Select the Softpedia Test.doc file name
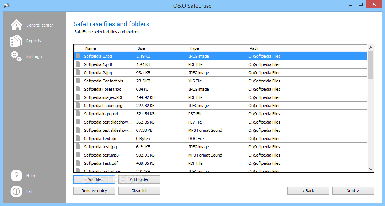This screenshot has height=206, width=385. (x=101, y=139)
